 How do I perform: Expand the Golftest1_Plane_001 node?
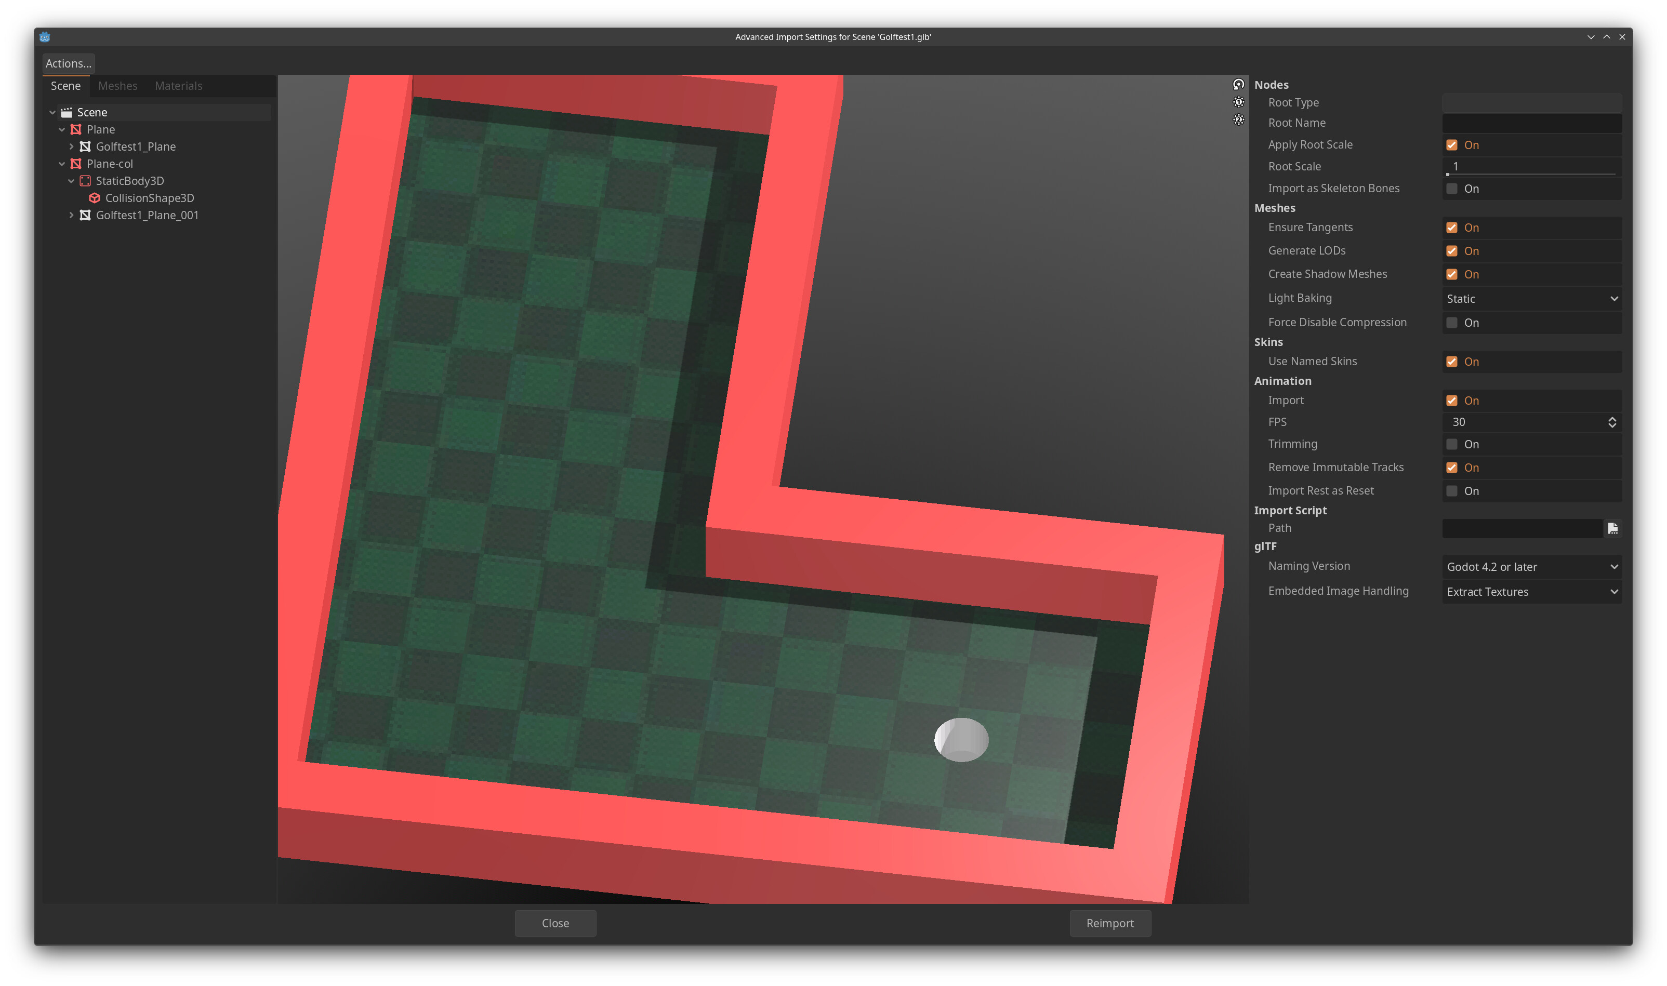pos(72,215)
